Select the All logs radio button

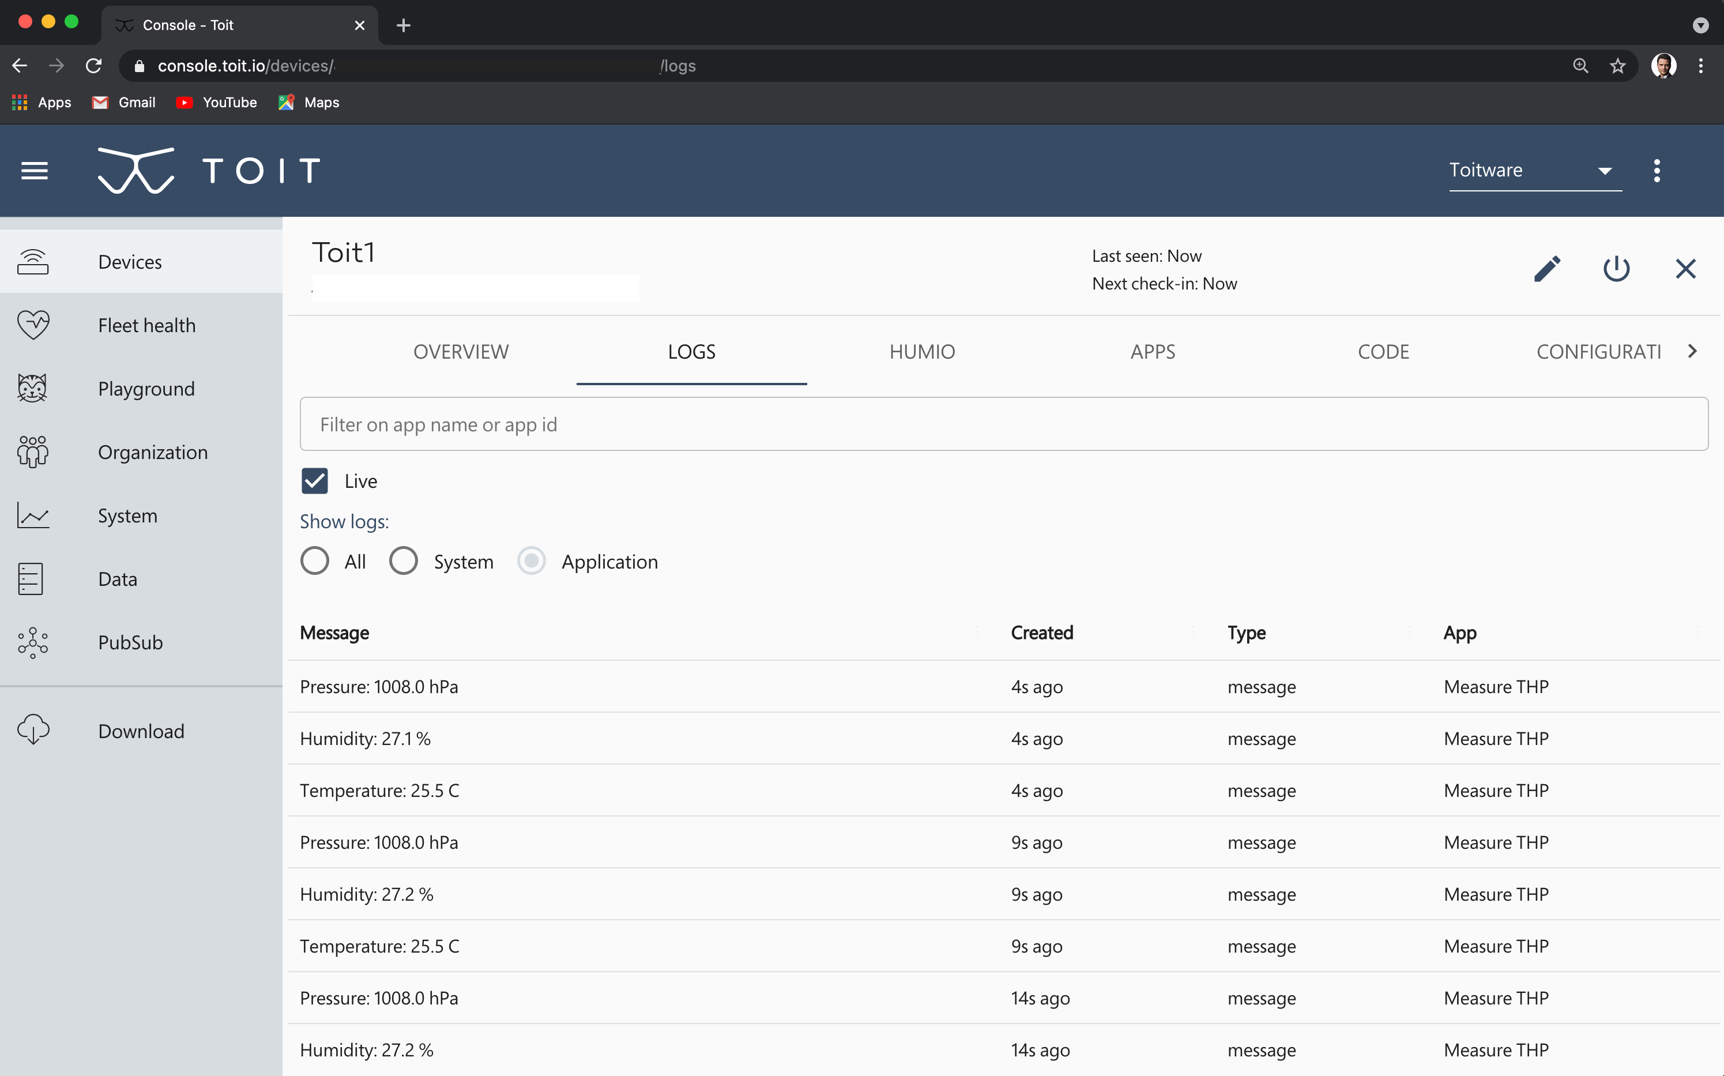point(314,560)
